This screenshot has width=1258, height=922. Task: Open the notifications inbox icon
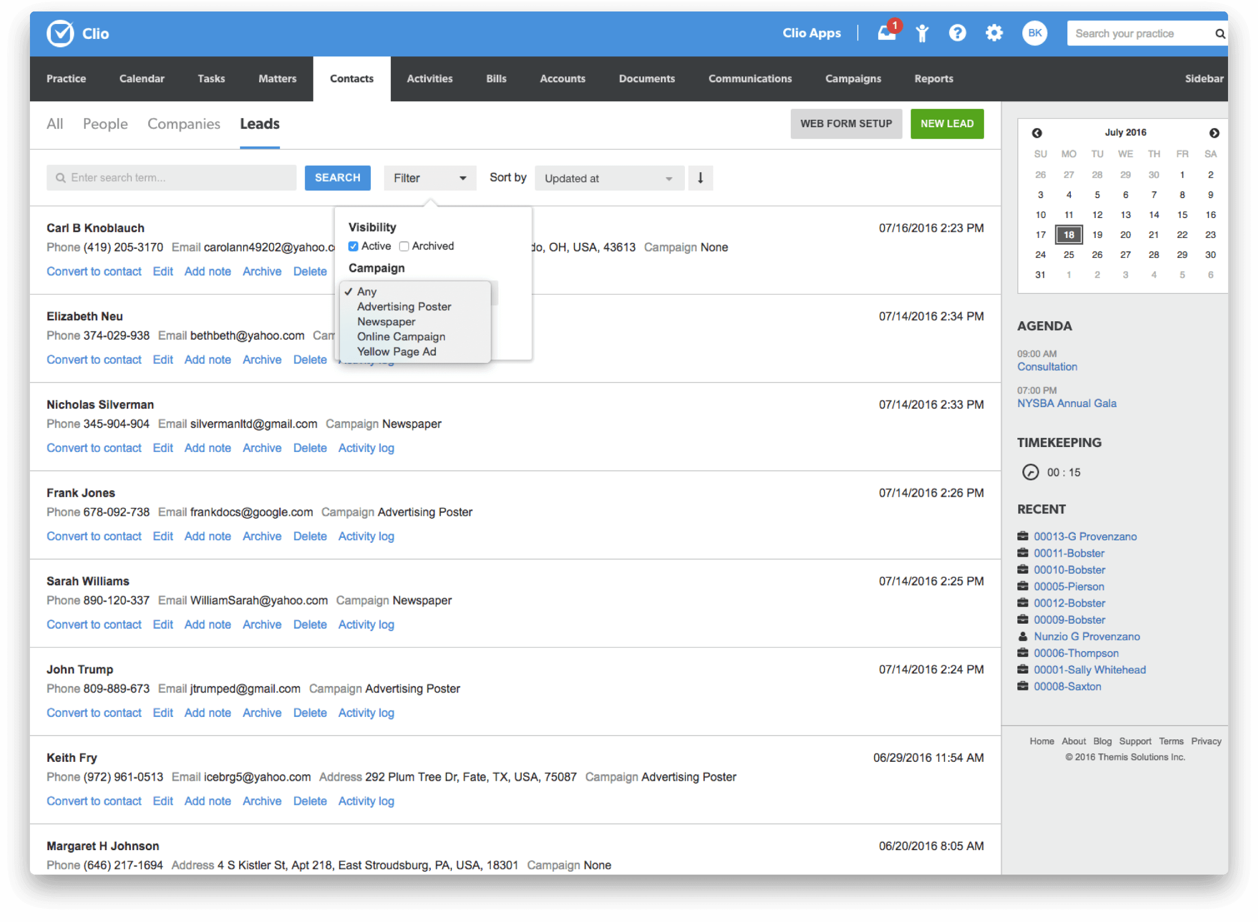click(886, 33)
